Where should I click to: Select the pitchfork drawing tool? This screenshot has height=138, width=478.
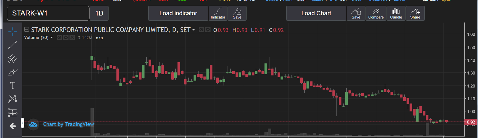[12, 59]
